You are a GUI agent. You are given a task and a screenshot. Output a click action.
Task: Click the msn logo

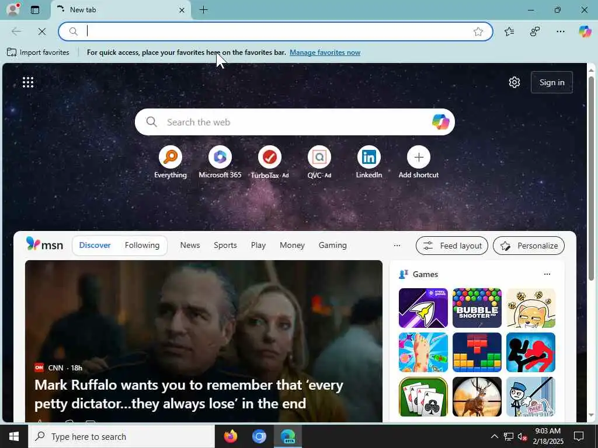tap(44, 244)
